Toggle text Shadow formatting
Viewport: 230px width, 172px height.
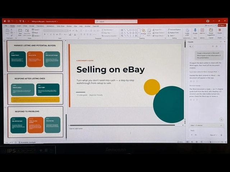click(x=54, y=34)
